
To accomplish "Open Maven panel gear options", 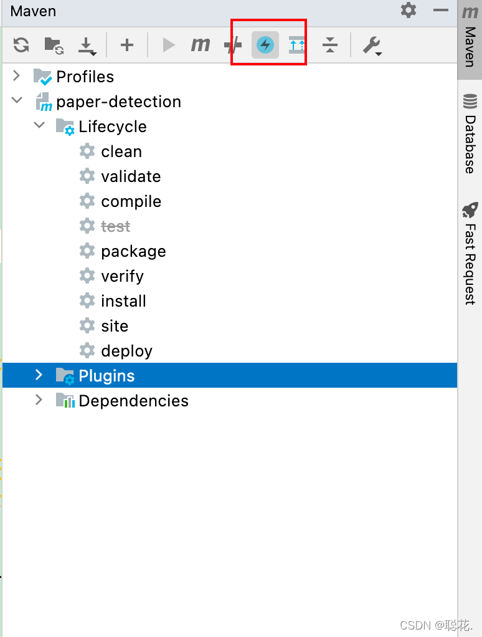I will pos(408,10).
